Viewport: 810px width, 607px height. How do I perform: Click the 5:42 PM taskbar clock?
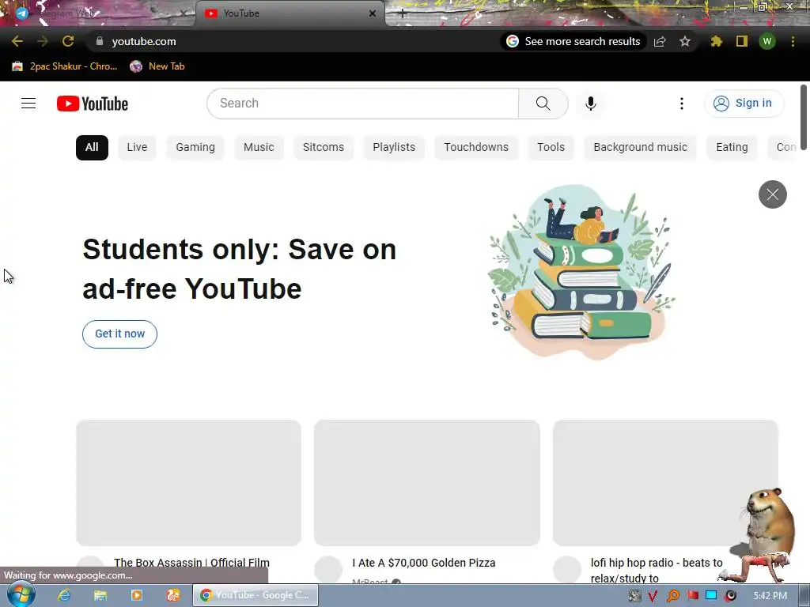coord(770,596)
